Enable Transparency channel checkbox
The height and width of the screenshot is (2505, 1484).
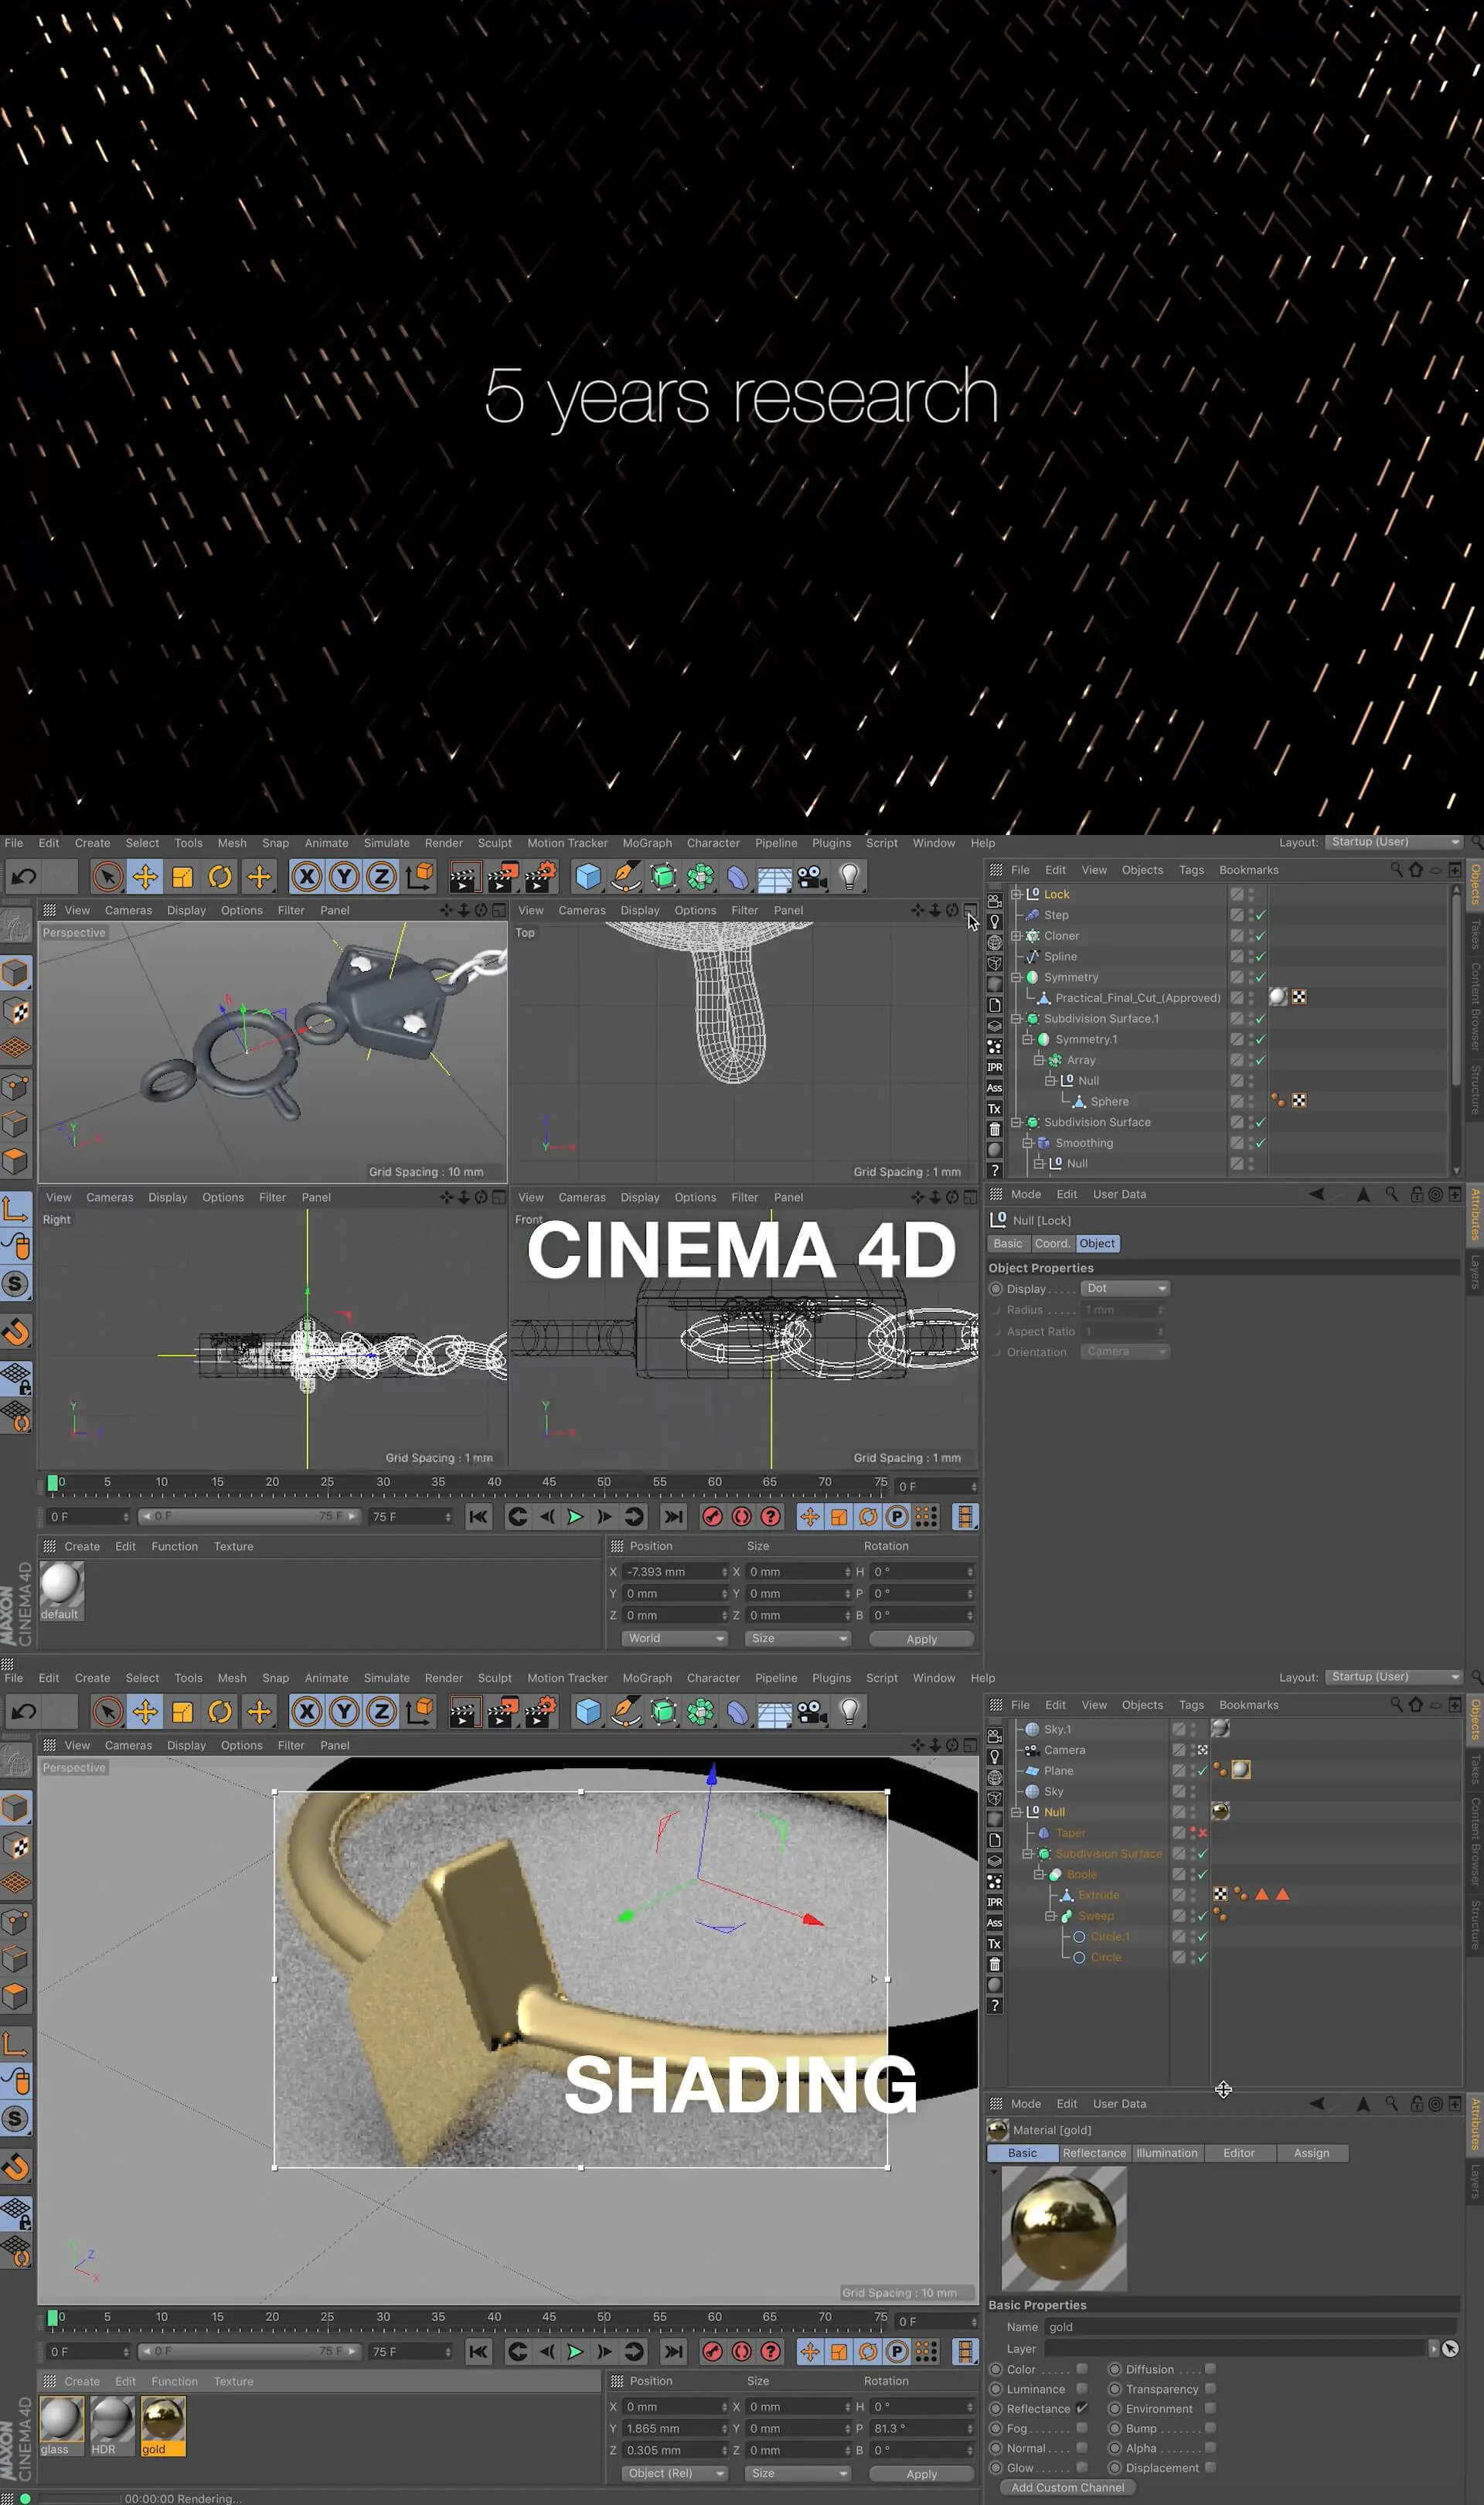(1210, 2389)
